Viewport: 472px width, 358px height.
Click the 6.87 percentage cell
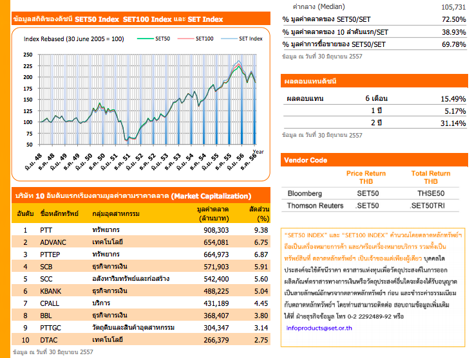(x=261, y=255)
